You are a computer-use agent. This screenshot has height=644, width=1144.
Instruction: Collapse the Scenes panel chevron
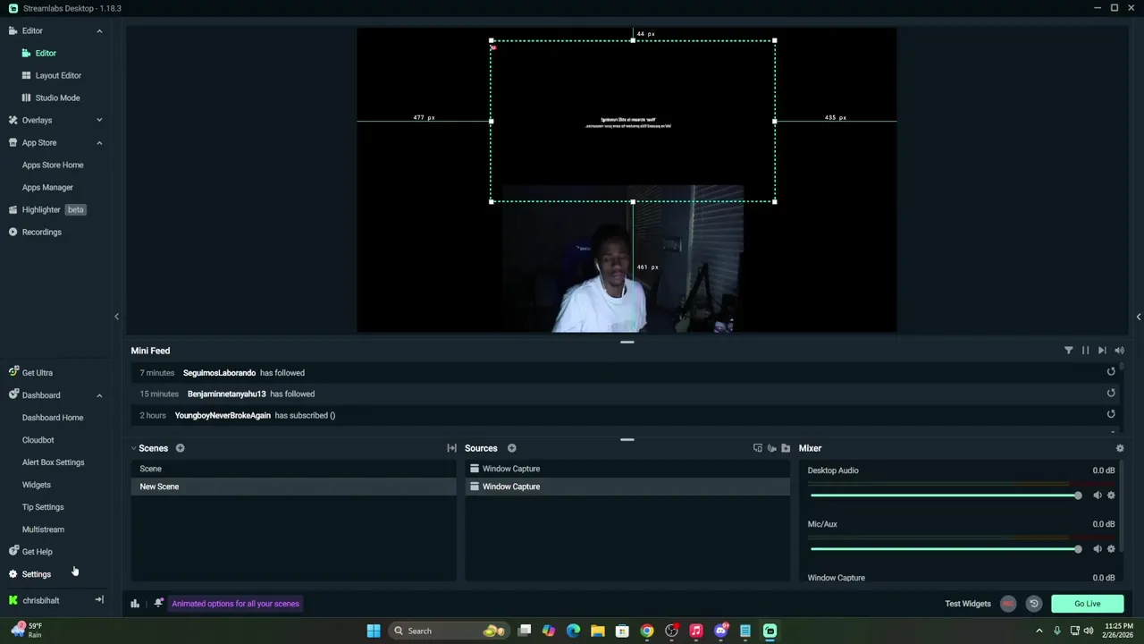pos(133,448)
